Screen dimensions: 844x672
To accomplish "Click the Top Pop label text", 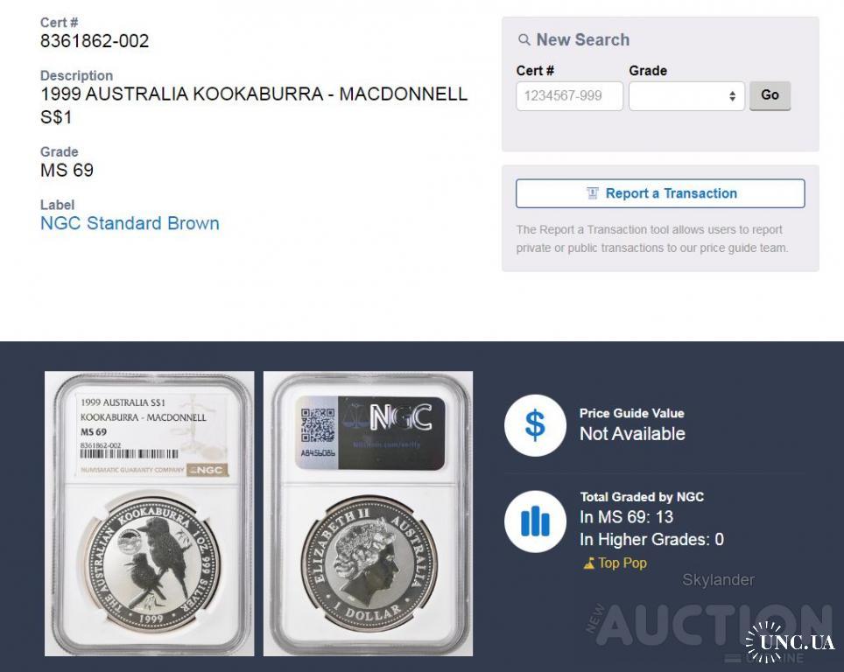I will click(x=622, y=563).
